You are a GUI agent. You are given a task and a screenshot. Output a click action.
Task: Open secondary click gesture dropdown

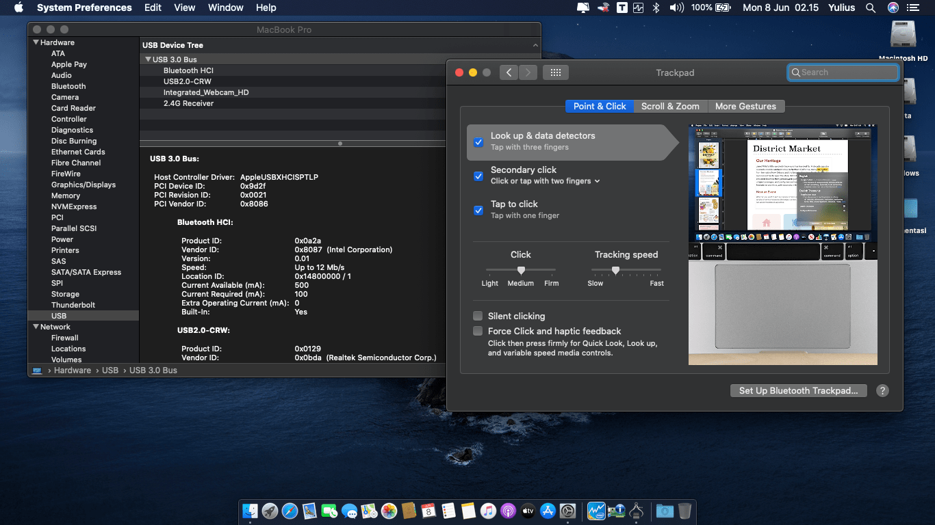(x=546, y=181)
